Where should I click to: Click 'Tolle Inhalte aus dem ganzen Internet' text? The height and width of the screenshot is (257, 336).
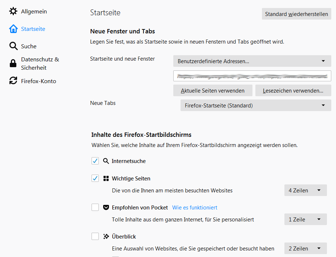pos(183,220)
